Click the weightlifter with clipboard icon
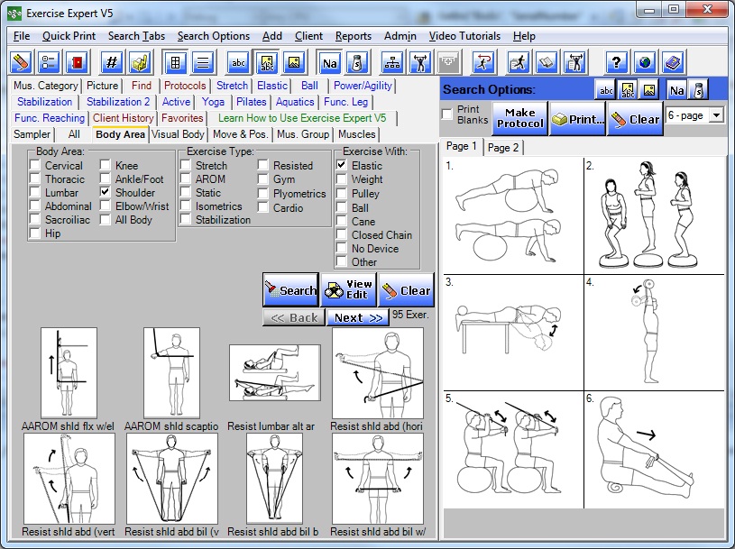 [575, 62]
